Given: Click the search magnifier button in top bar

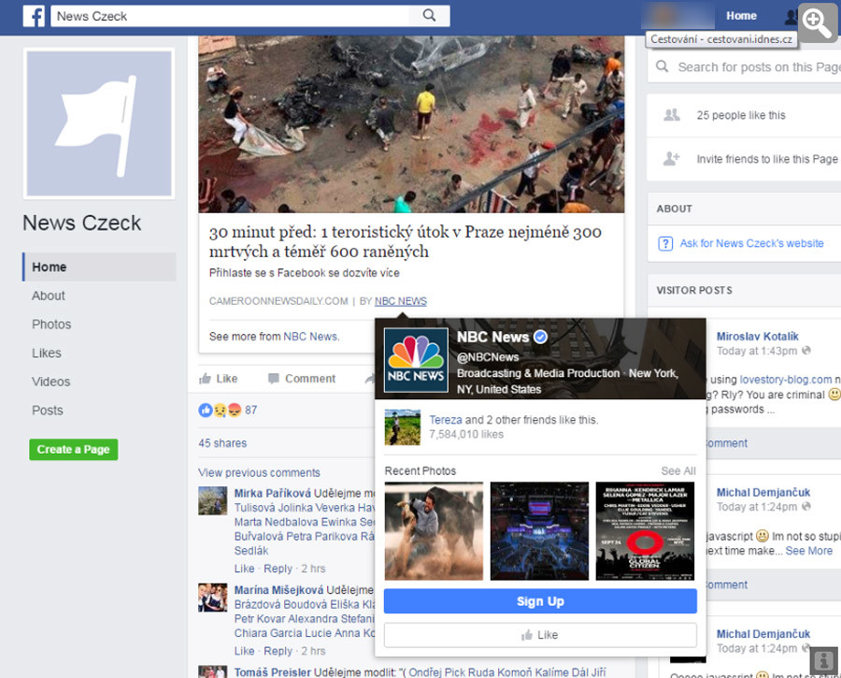Looking at the screenshot, I should pyautogui.click(x=429, y=16).
